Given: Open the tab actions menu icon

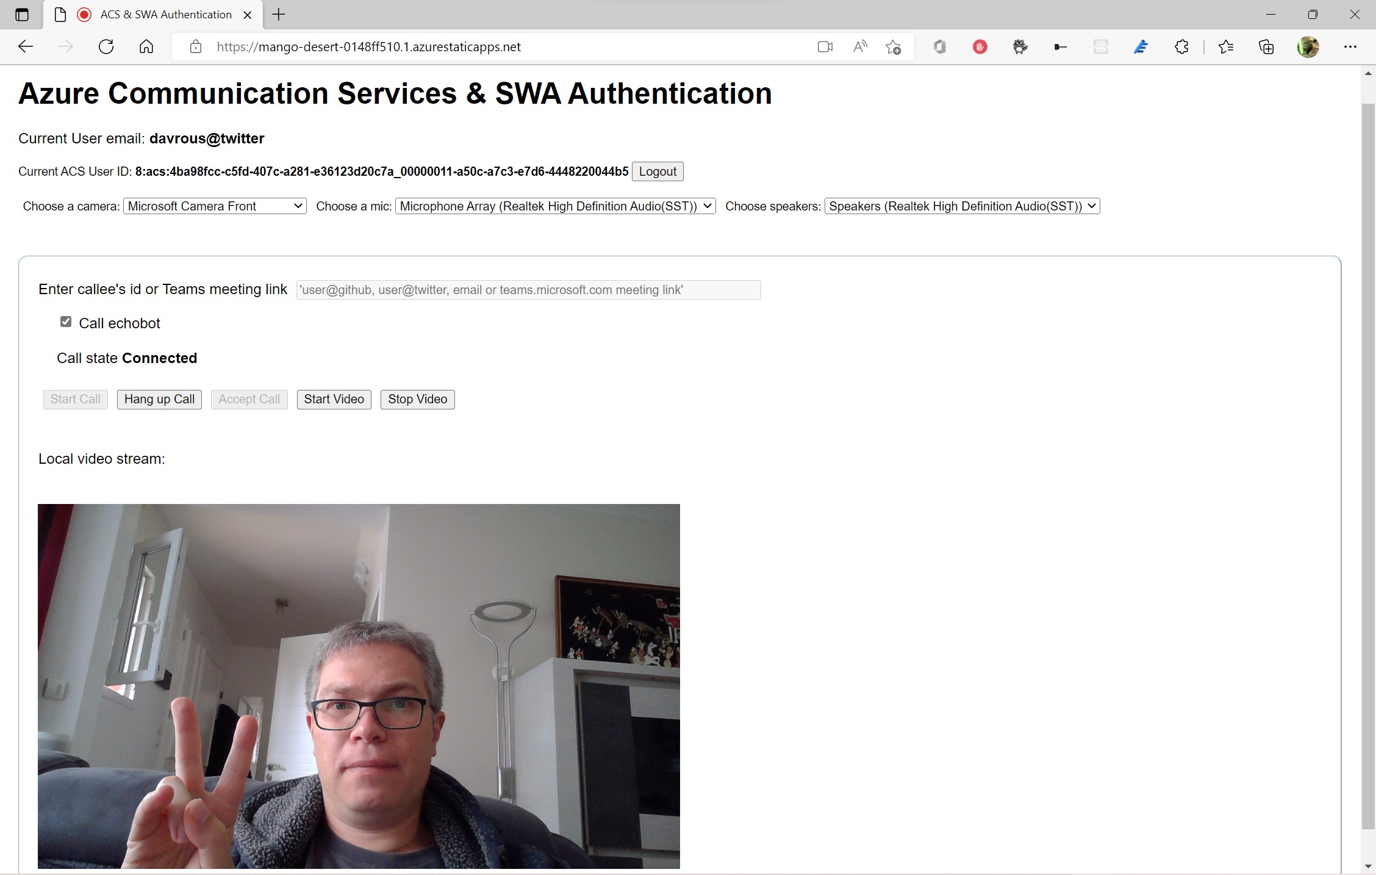Looking at the screenshot, I should (x=22, y=15).
